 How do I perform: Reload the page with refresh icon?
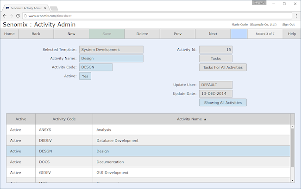[18, 16]
